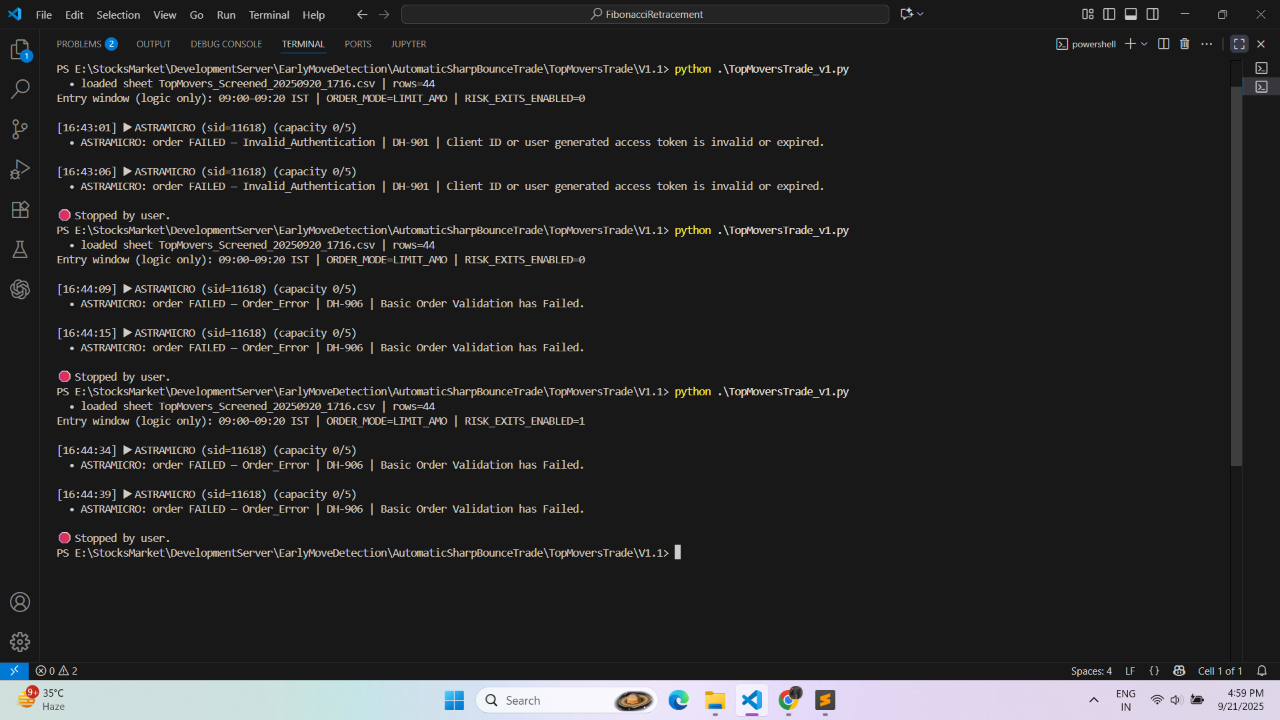
Task: Split the terminal pane
Action: tap(1163, 44)
